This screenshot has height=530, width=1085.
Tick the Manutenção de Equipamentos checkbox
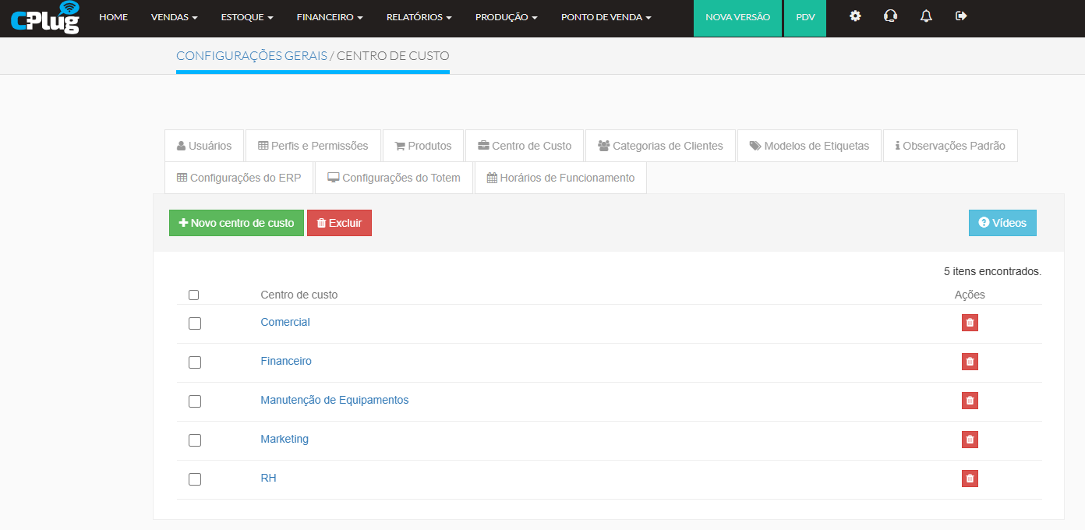(x=195, y=401)
